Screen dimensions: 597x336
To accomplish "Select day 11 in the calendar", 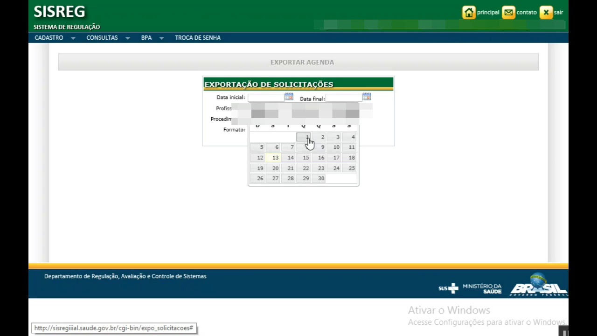I will [349, 147].
